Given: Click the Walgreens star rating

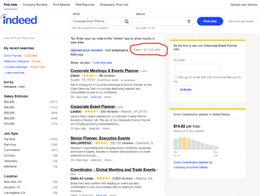Looking at the screenshot, I should 102,143.
